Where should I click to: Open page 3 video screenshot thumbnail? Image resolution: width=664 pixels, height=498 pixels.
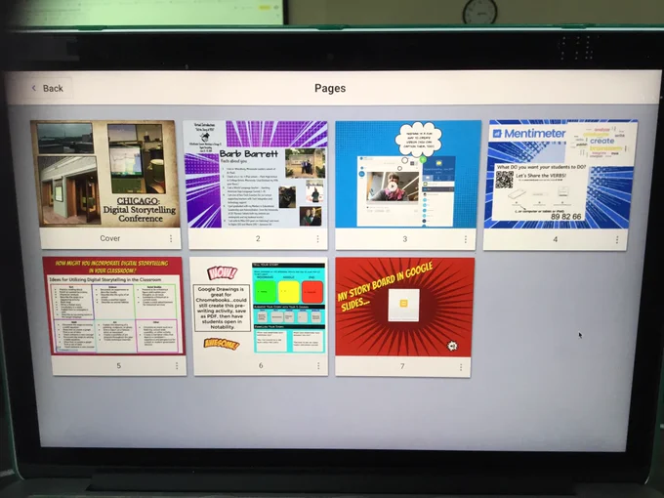coord(408,174)
